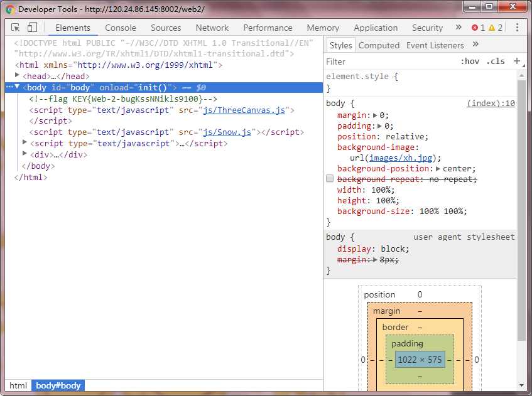Expand the head element node
This screenshot has width=532, height=396.
(17, 75)
